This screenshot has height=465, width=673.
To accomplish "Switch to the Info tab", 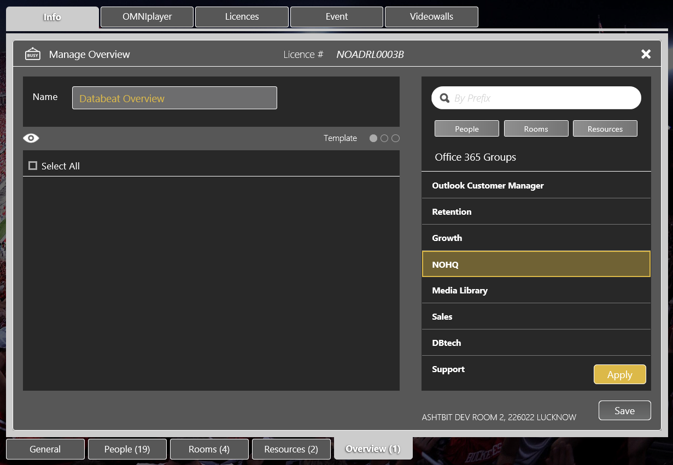I will coord(52,17).
